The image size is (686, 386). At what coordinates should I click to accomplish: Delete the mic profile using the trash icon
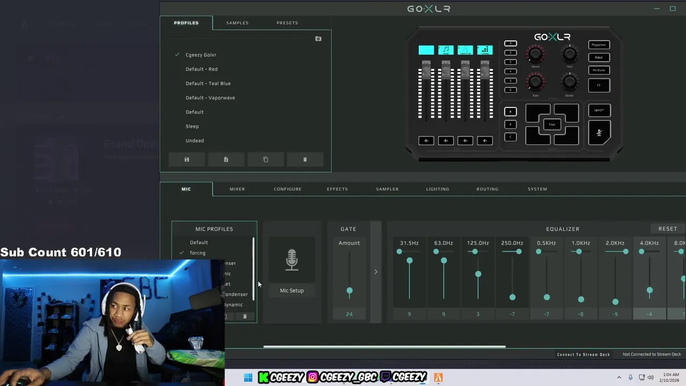pos(245,316)
